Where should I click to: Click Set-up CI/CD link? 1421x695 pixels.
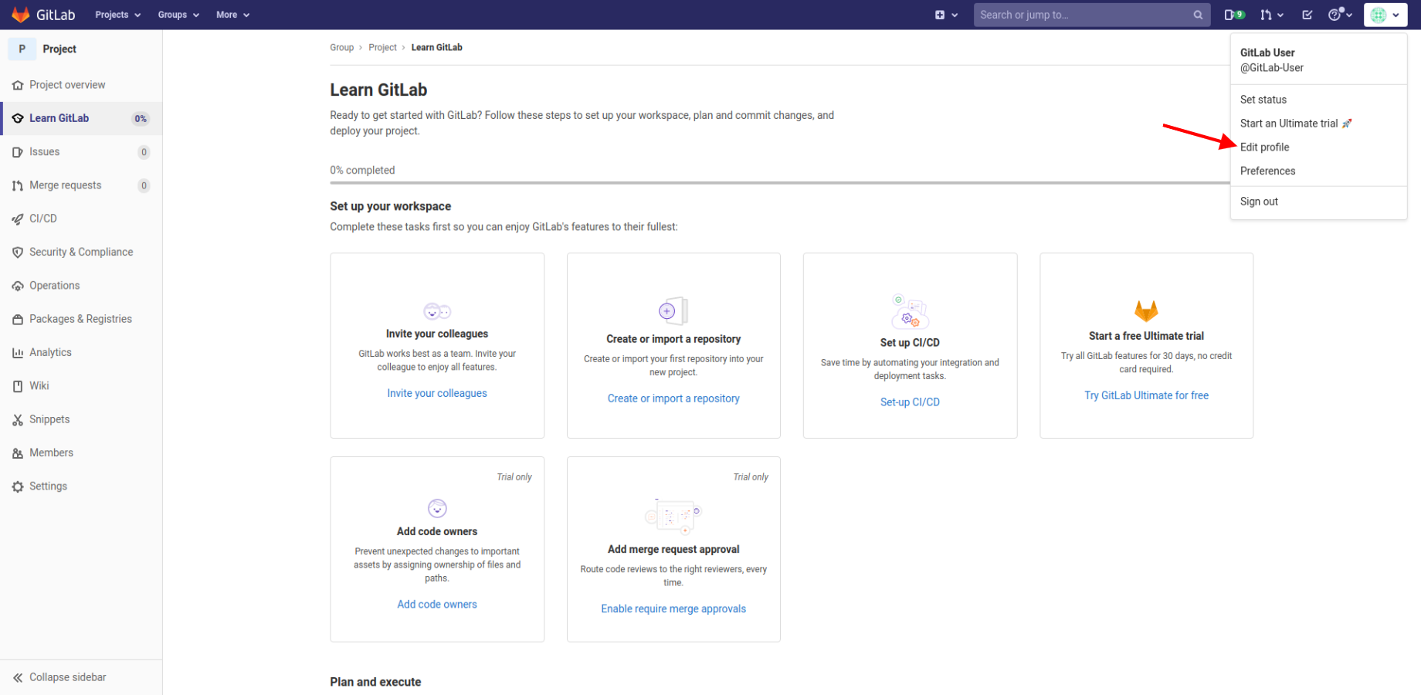[910, 402]
